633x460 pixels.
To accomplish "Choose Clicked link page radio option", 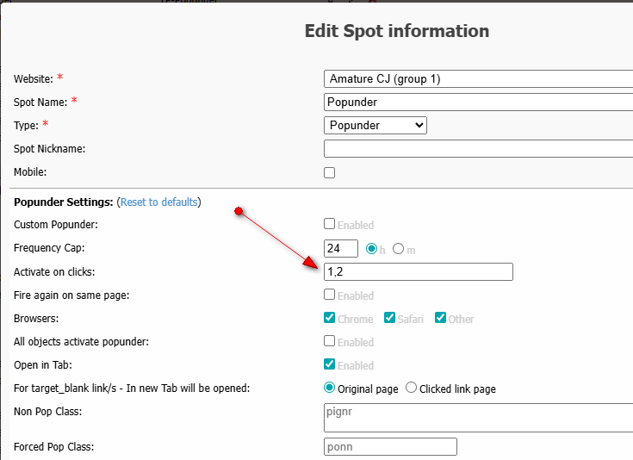I will (411, 389).
